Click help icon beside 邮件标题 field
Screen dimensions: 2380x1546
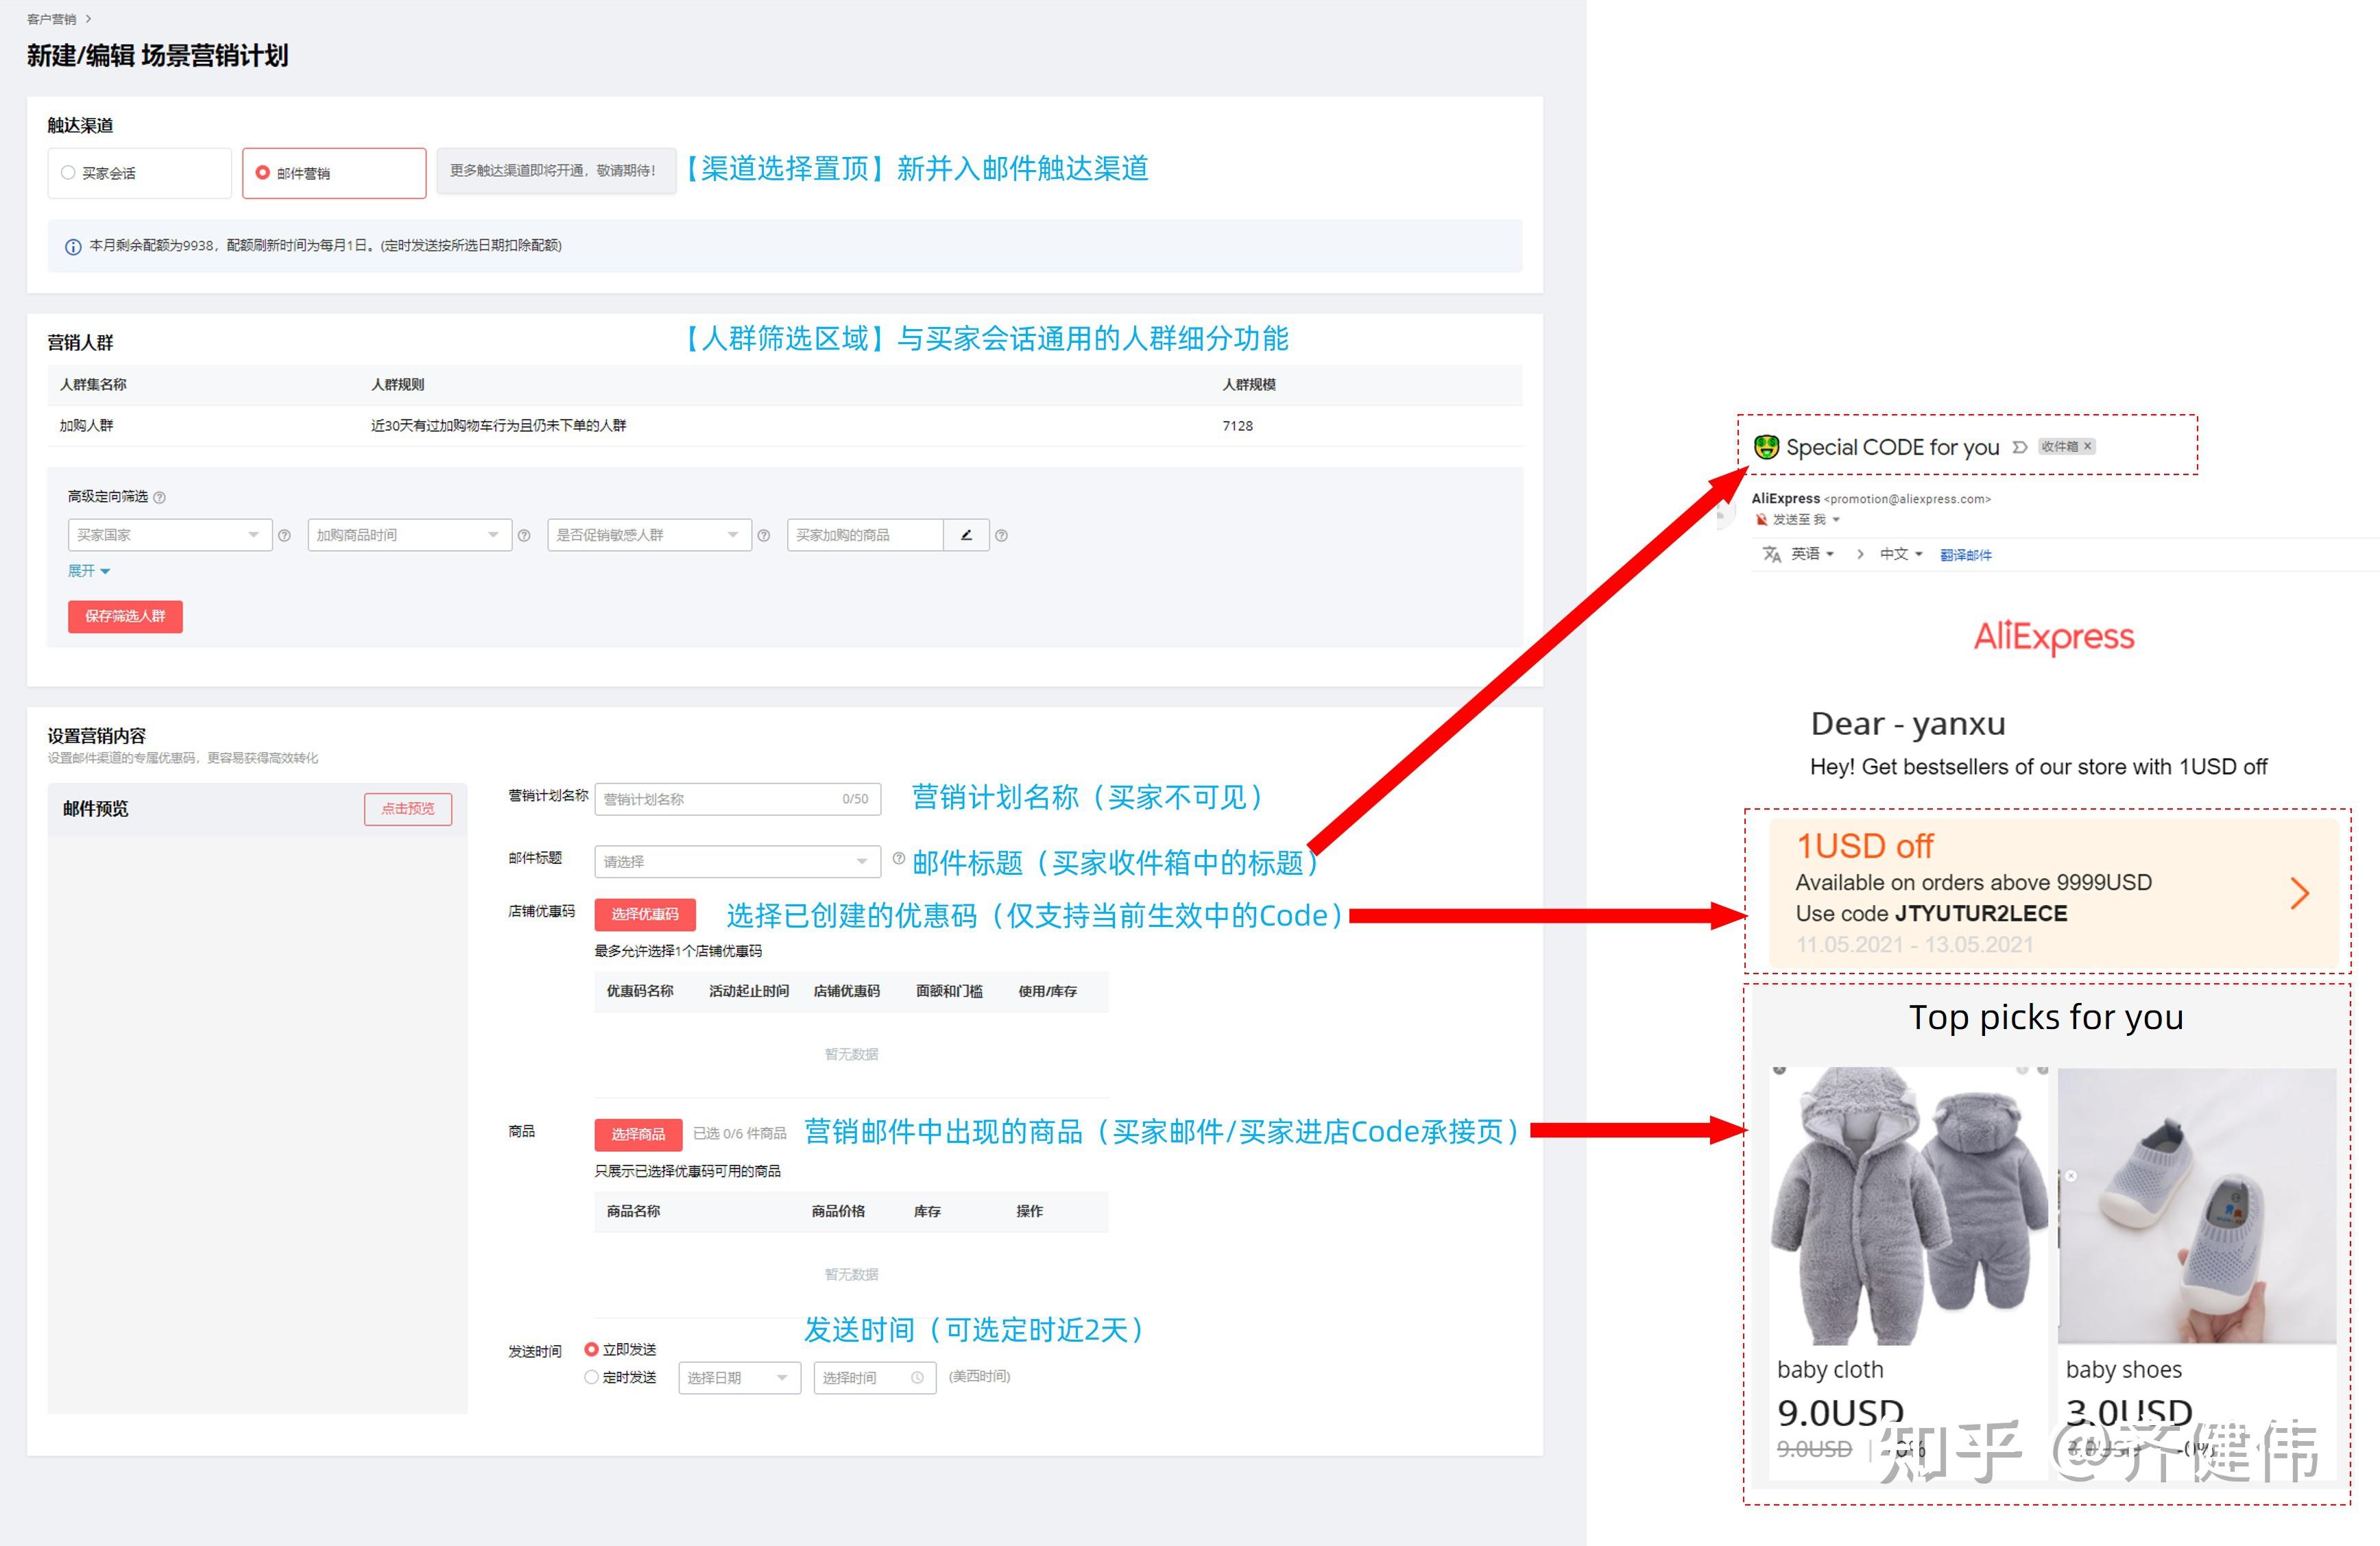point(899,858)
